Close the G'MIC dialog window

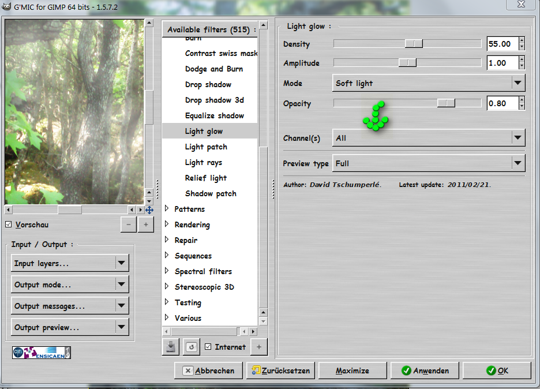tap(521, 4)
